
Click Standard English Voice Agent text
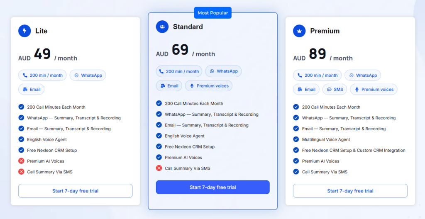click(185, 136)
